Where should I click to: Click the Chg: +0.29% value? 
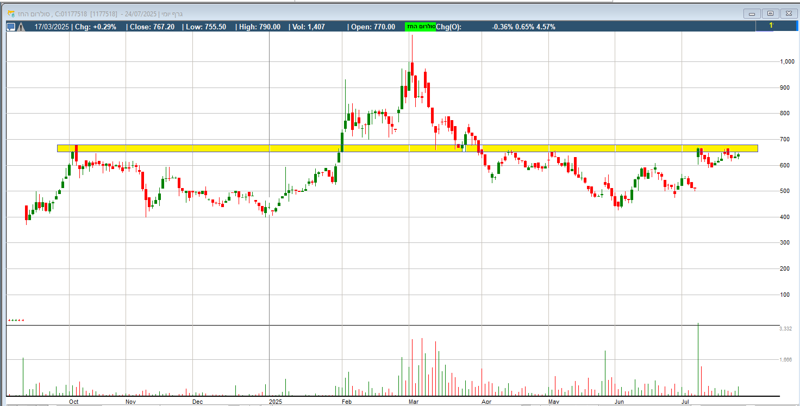point(96,27)
